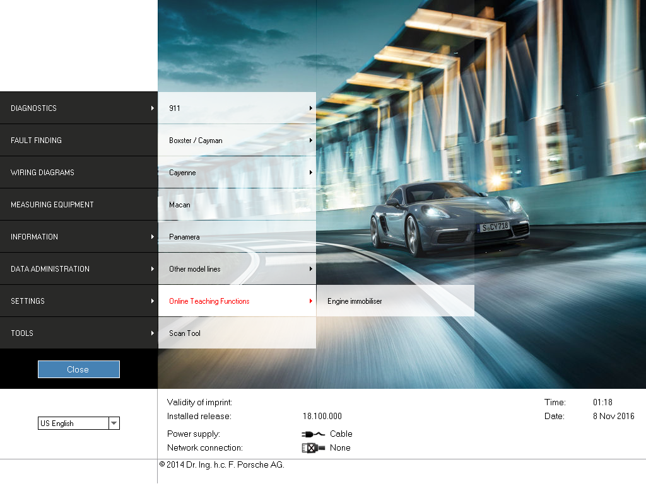Screen dimensions: 646x484
Task: Click red arrow of Online Teaching Functions
Action: tap(310, 301)
